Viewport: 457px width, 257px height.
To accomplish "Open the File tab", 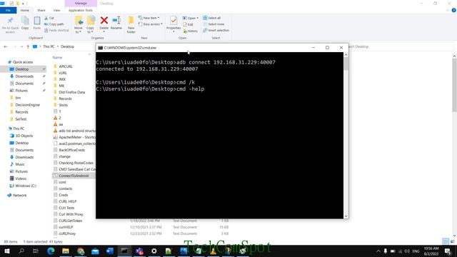I will 8,10.
